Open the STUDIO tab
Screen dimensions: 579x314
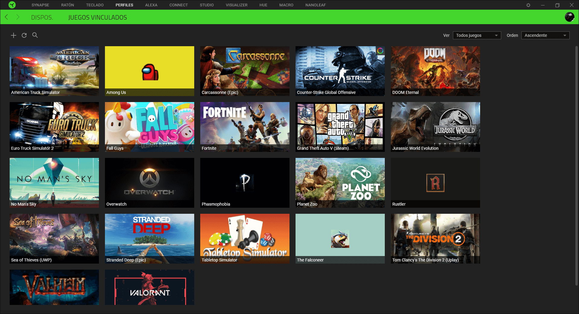click(207, 5)
